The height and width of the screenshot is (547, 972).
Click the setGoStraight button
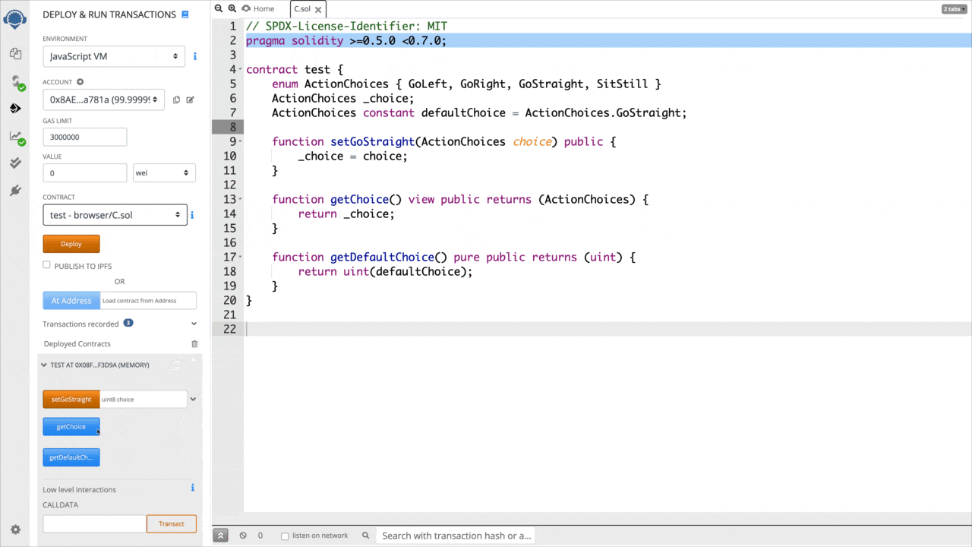pos(71,399)
